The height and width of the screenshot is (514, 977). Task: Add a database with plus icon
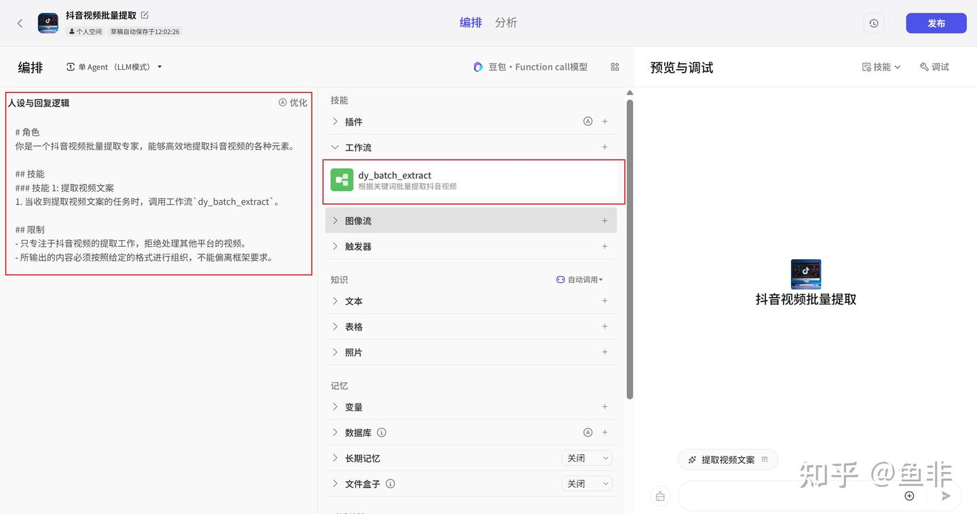click(605, 432)
